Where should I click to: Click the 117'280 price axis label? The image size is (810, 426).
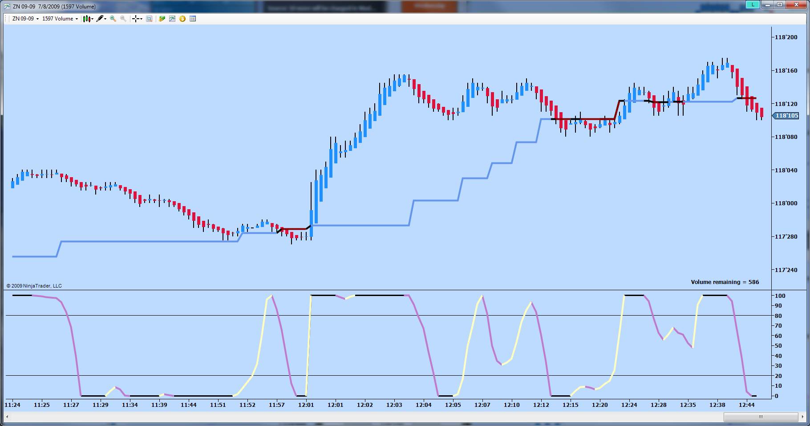click(786, 236)
